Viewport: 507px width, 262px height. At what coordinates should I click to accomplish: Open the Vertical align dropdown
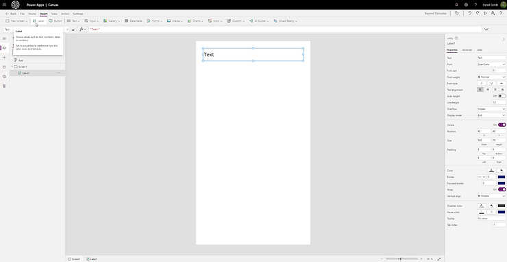491,196
